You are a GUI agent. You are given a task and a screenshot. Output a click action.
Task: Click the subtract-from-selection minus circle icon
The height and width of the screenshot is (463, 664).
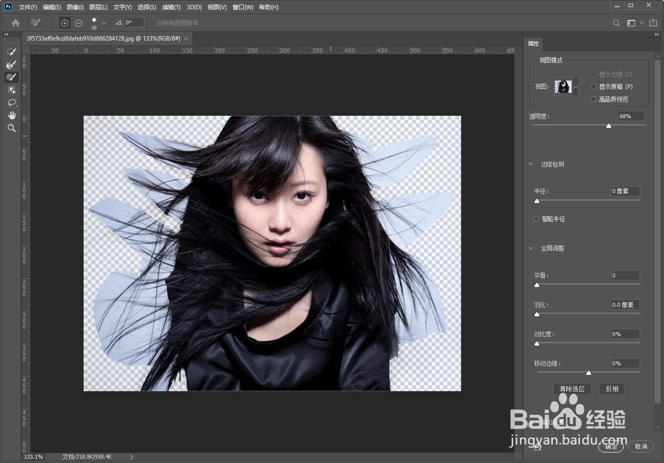tap(78, 23)
